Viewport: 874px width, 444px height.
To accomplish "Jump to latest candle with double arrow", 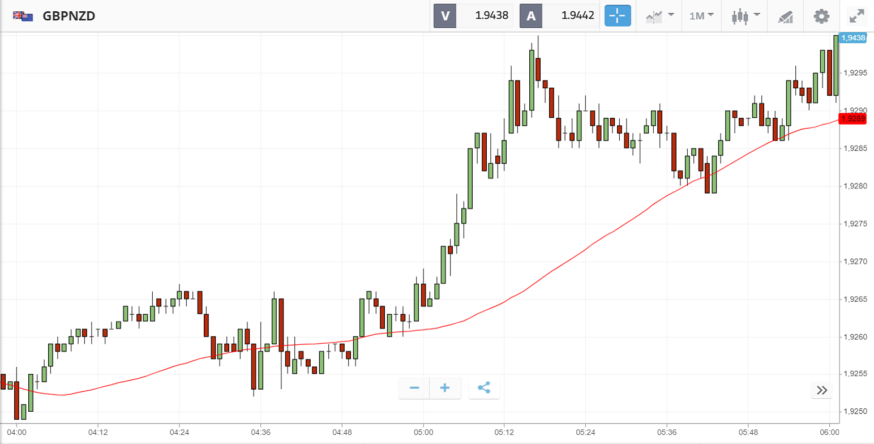I will pos(822,390).
